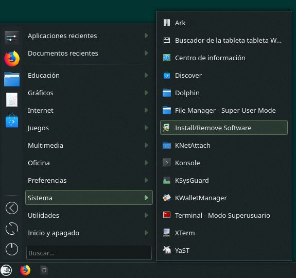Click the logout arrow circle icon
Viewport: 296px width, 278px height.
pos(12,208)
